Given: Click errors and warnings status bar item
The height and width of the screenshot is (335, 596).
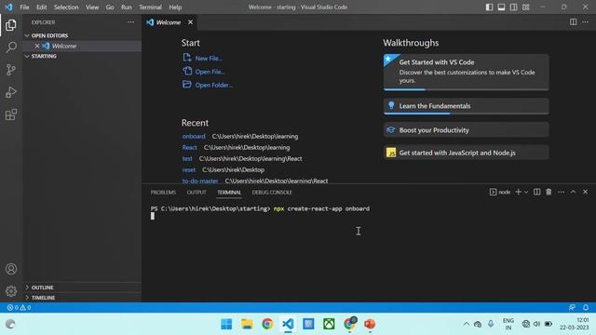Looking at the screenshot, I should [19, 308].
